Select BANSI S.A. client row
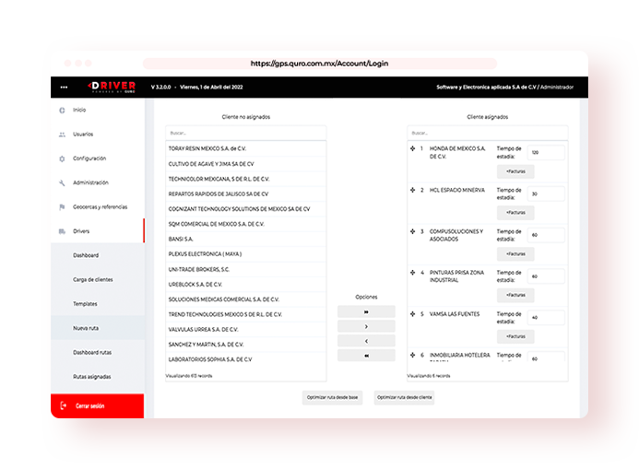 (246, 240)
